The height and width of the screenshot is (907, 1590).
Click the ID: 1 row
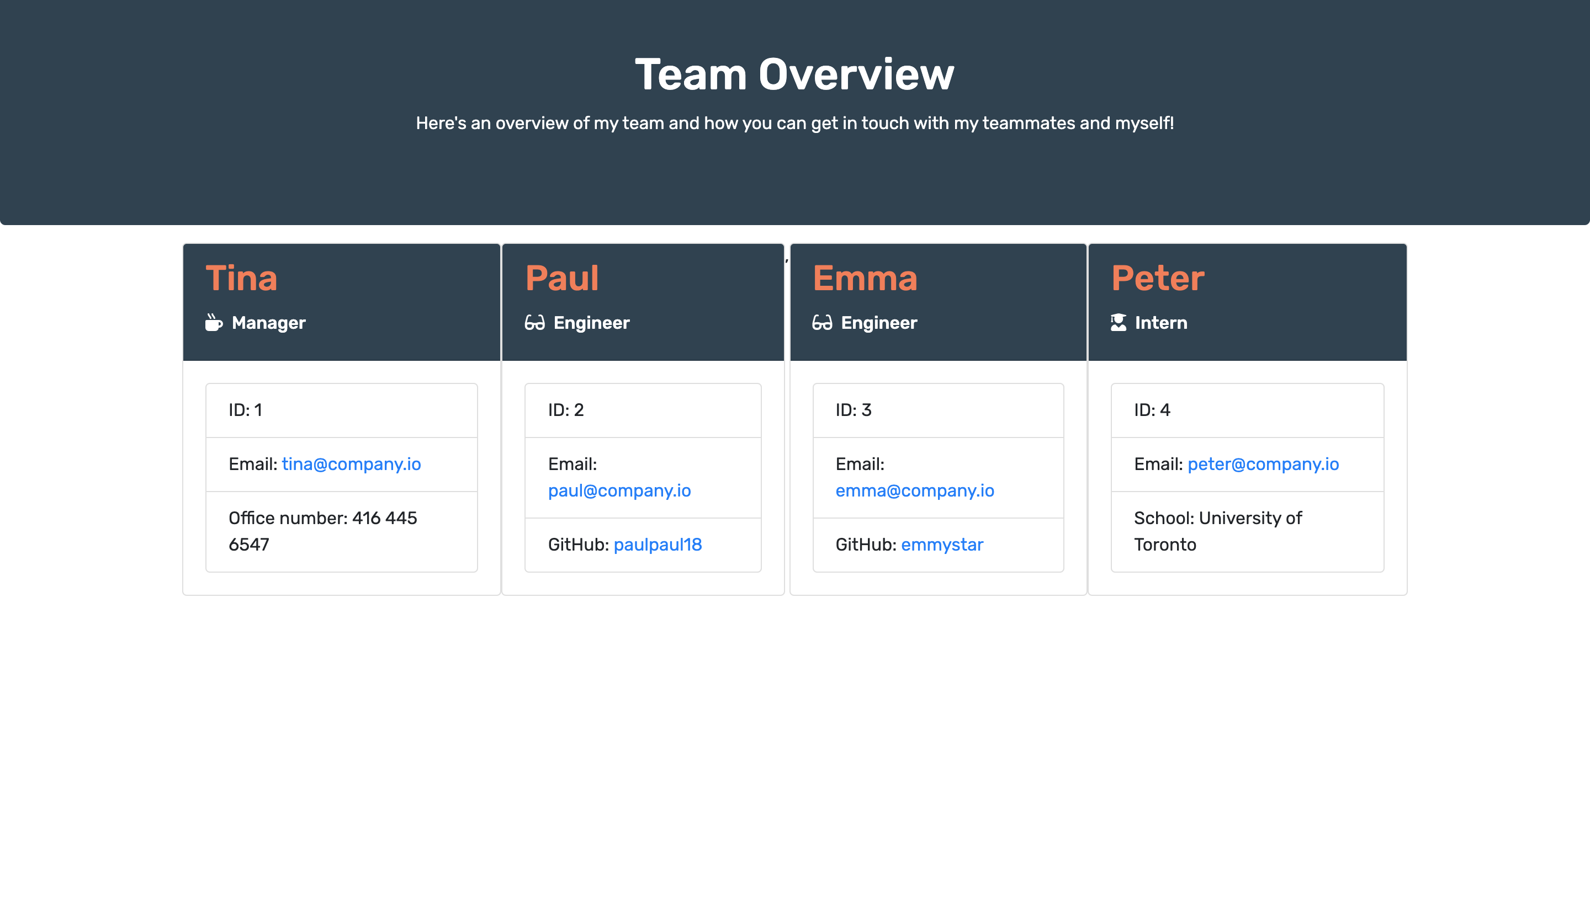click(342, 410)
